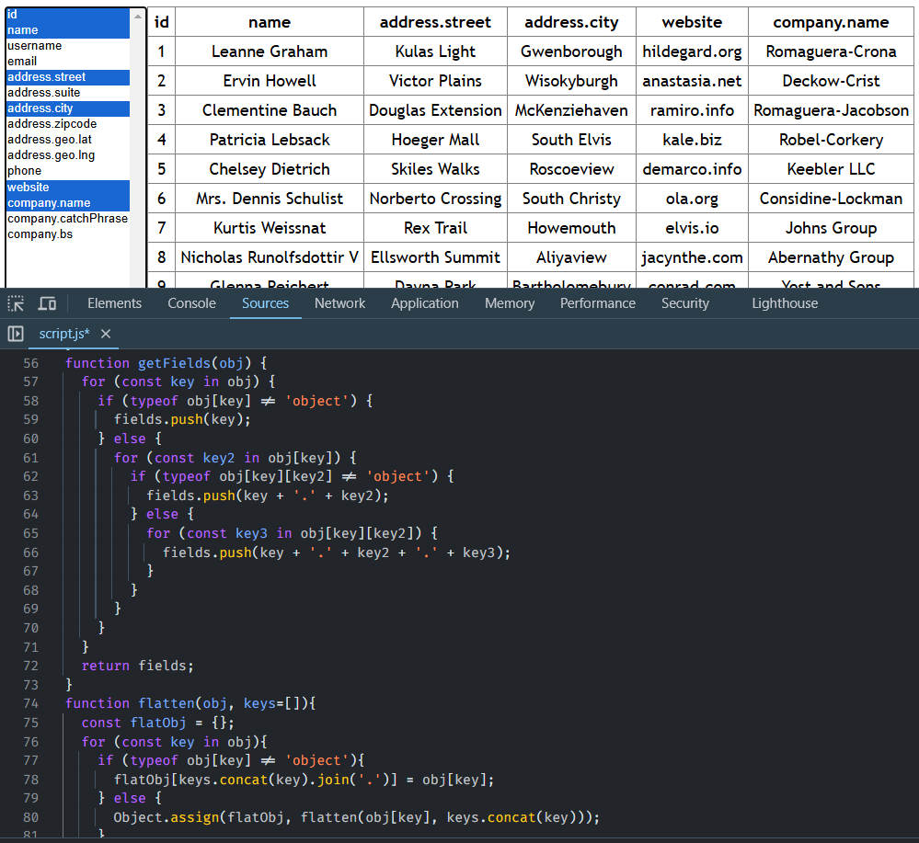Select the script.js* file tab
The image size is (919, 843).
pyautogui.click(x=64, y=334)
